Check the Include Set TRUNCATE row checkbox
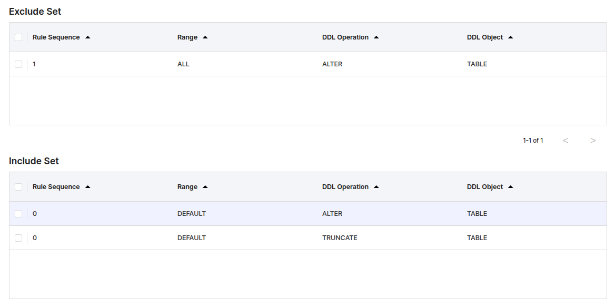 [18, 238]
